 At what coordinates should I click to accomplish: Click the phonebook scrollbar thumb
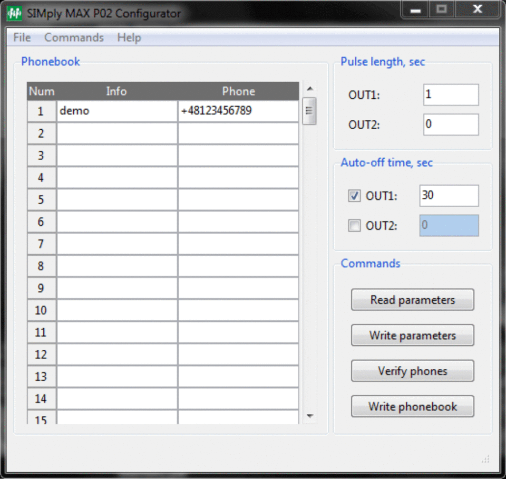pyautogui.click(x=309, y=111)
